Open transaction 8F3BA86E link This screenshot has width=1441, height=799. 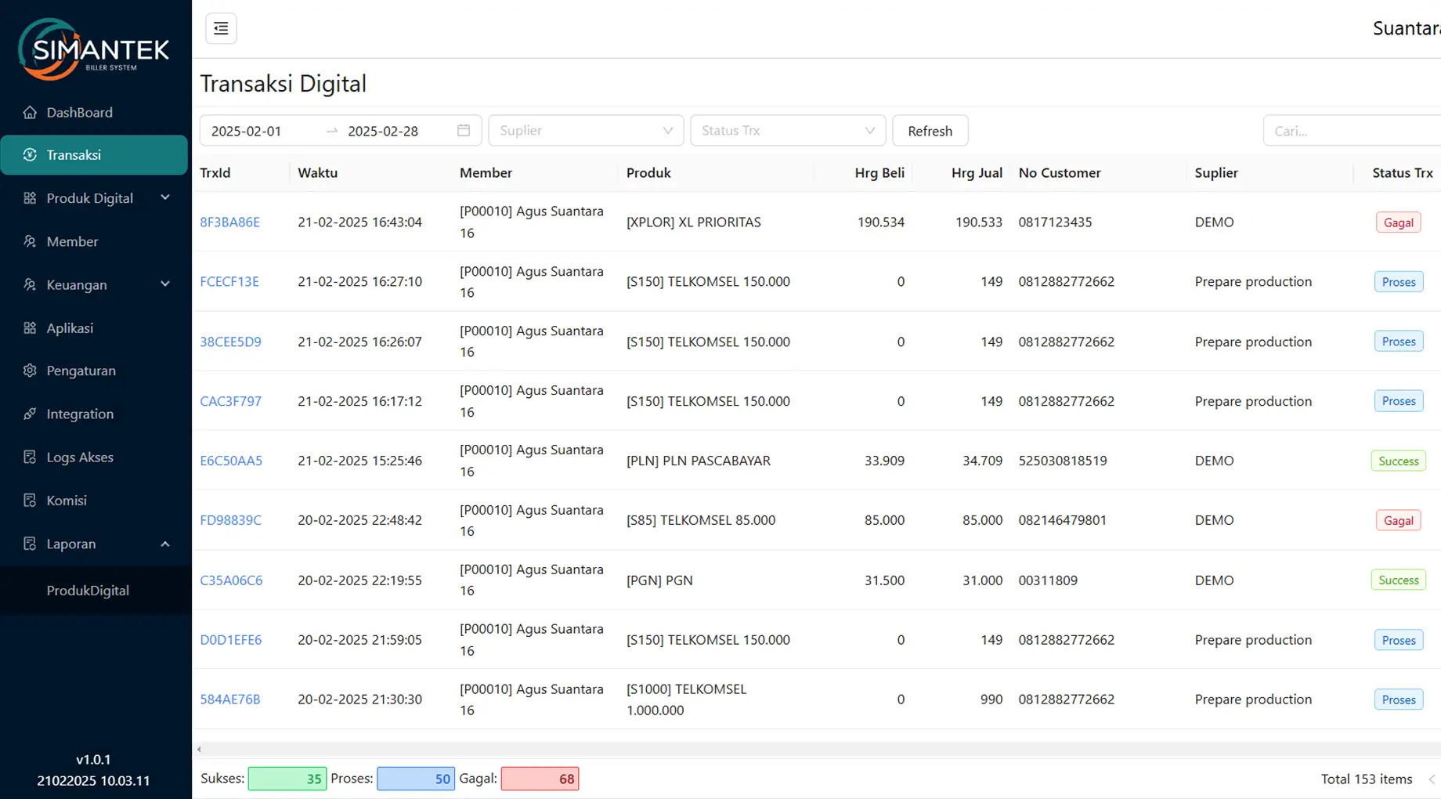(229, 222)
